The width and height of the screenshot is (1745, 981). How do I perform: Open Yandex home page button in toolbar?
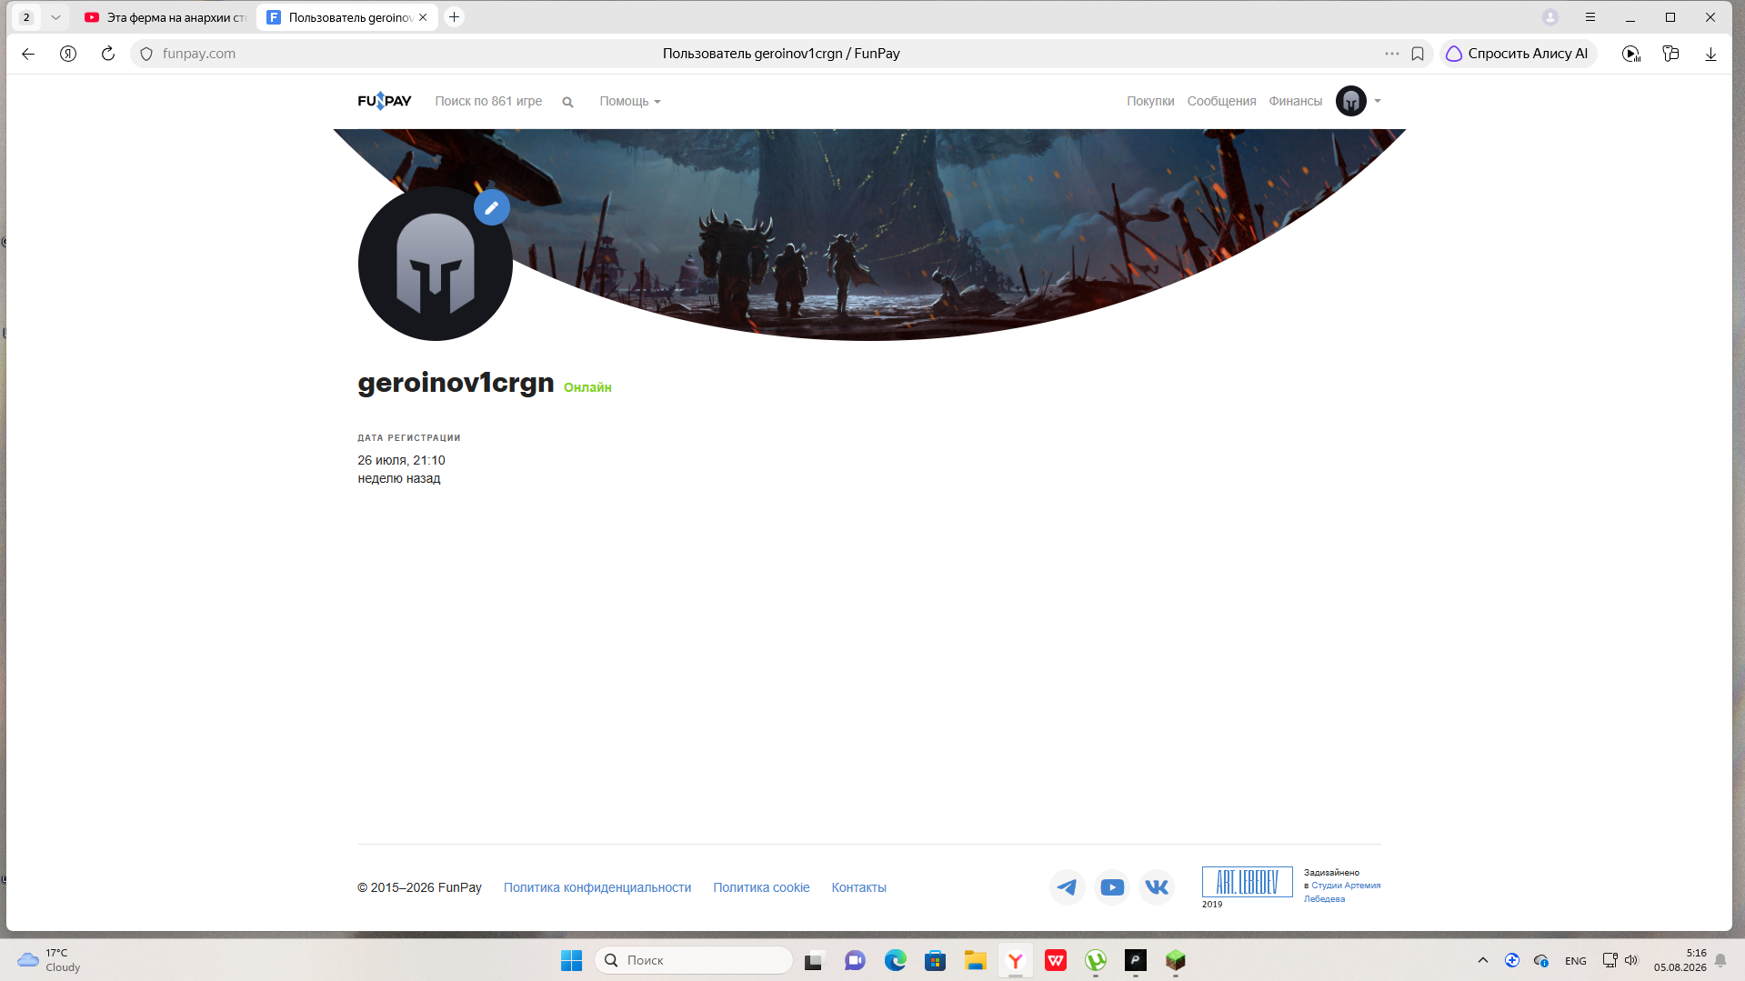68,54
